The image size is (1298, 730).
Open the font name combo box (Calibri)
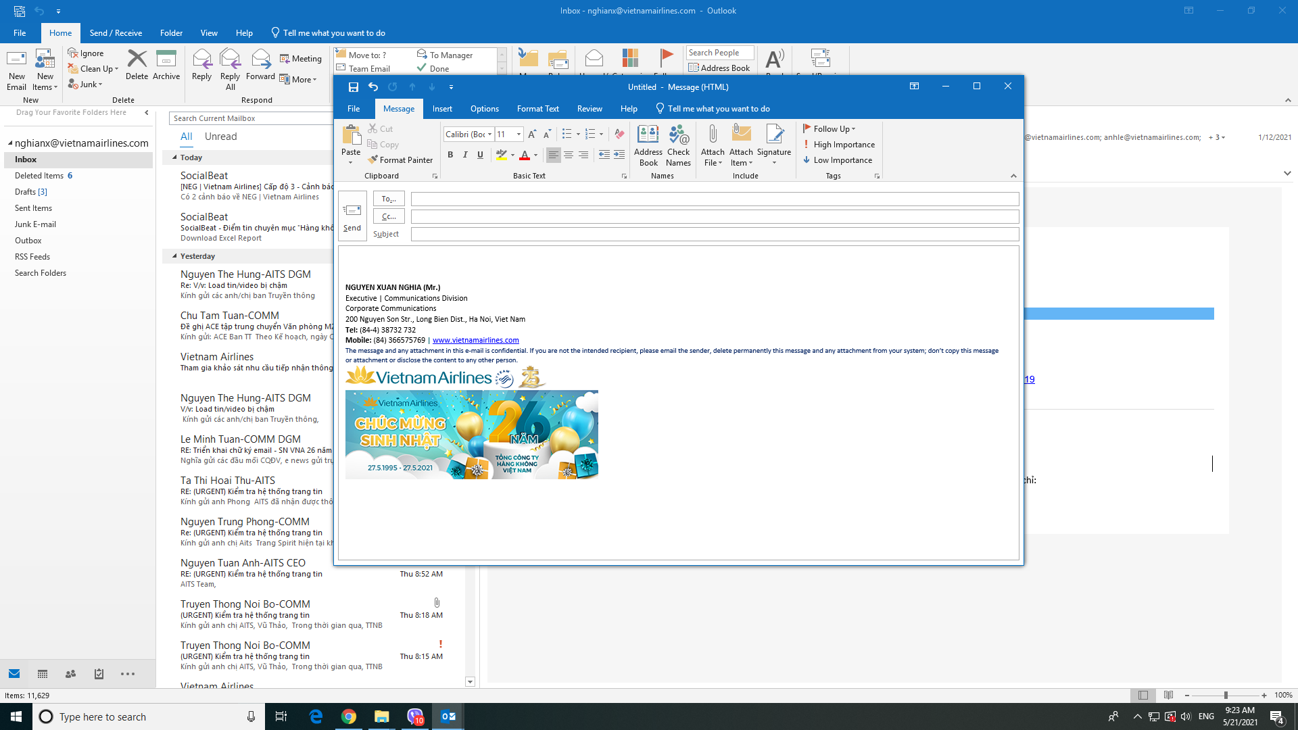468,135
